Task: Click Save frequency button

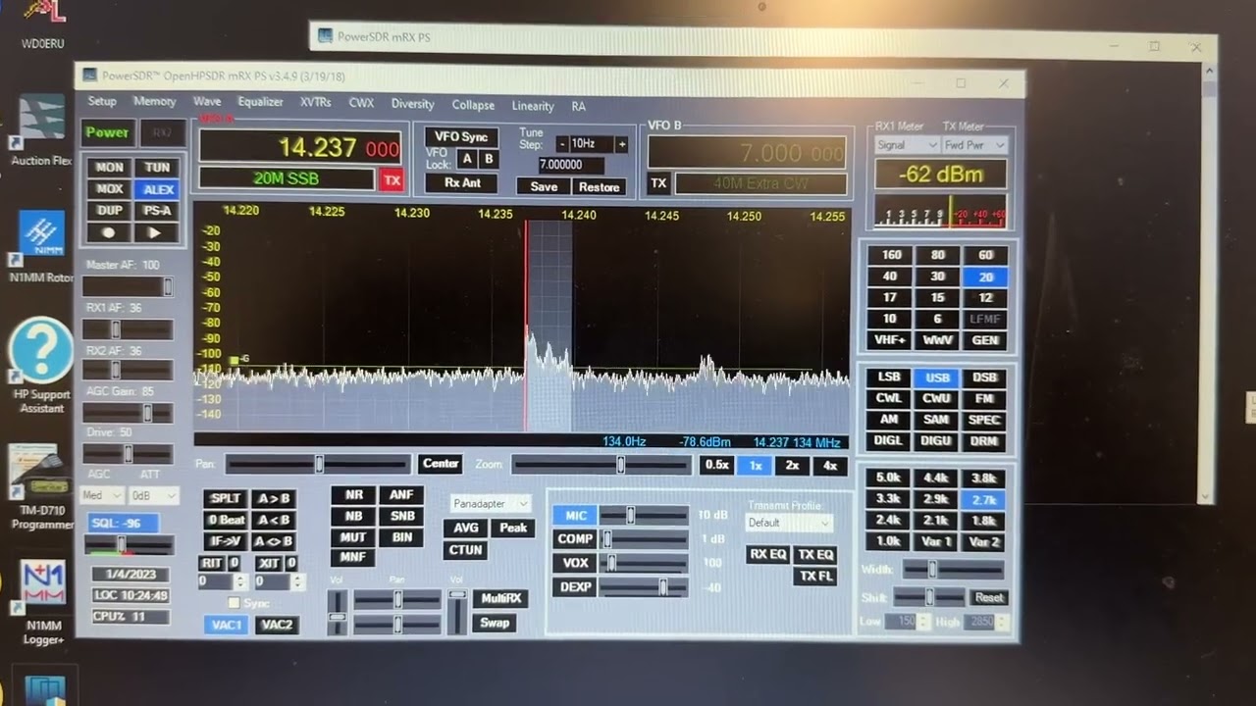Action: (544, 186)
